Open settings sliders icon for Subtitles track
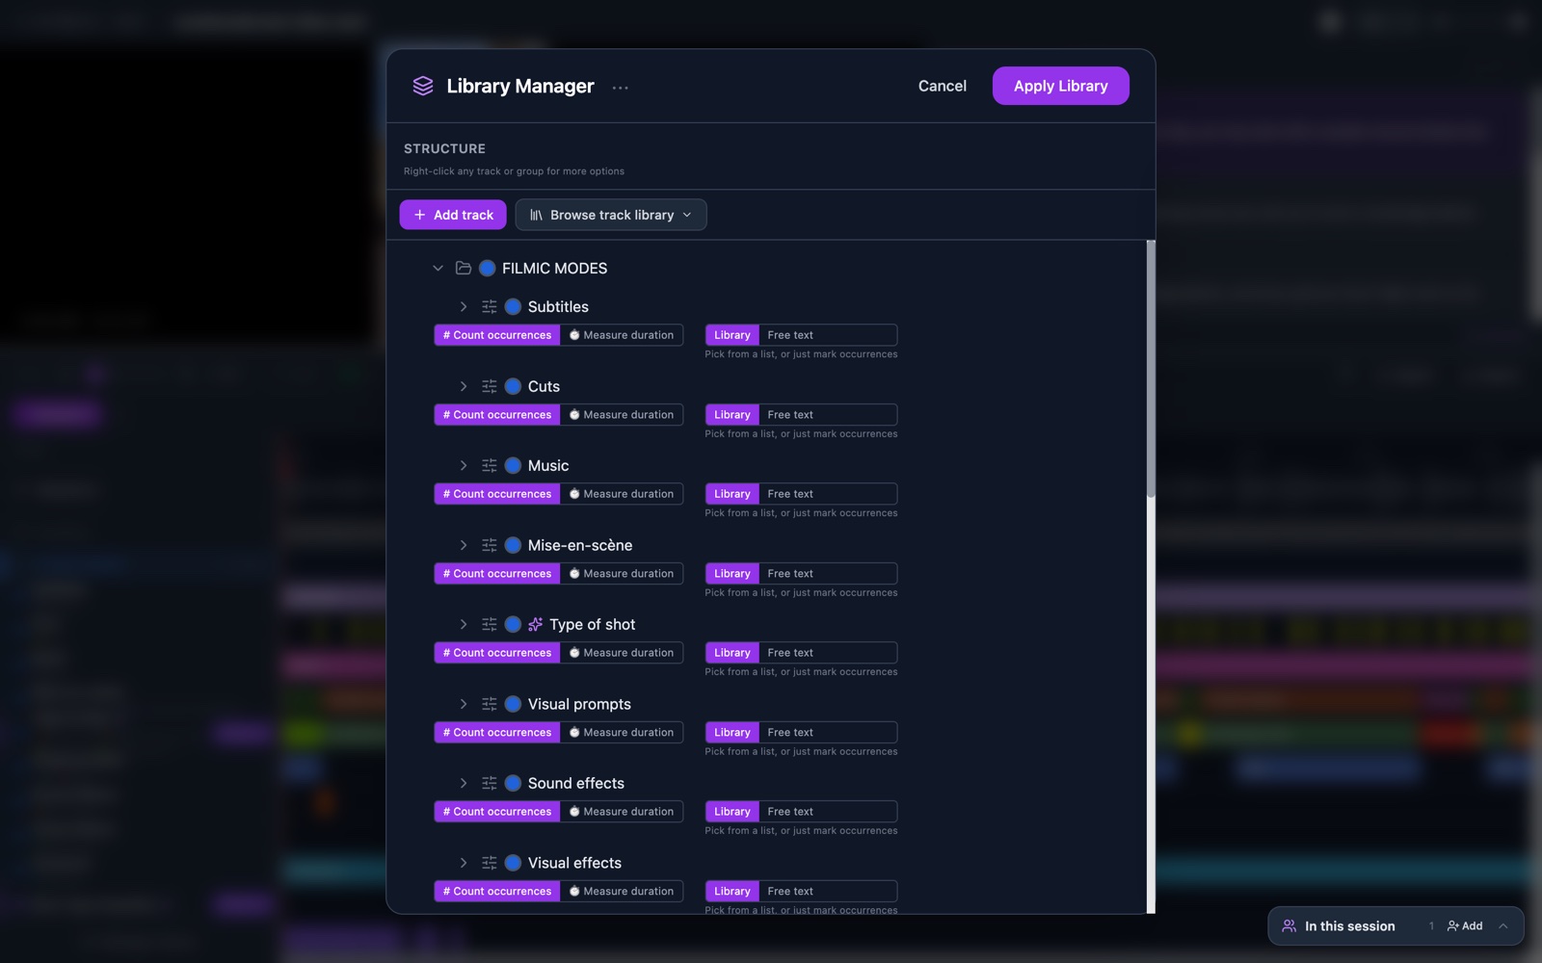 (490, 306)
